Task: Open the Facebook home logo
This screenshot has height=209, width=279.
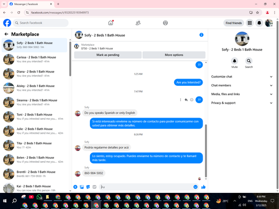Action: (7, 23)
